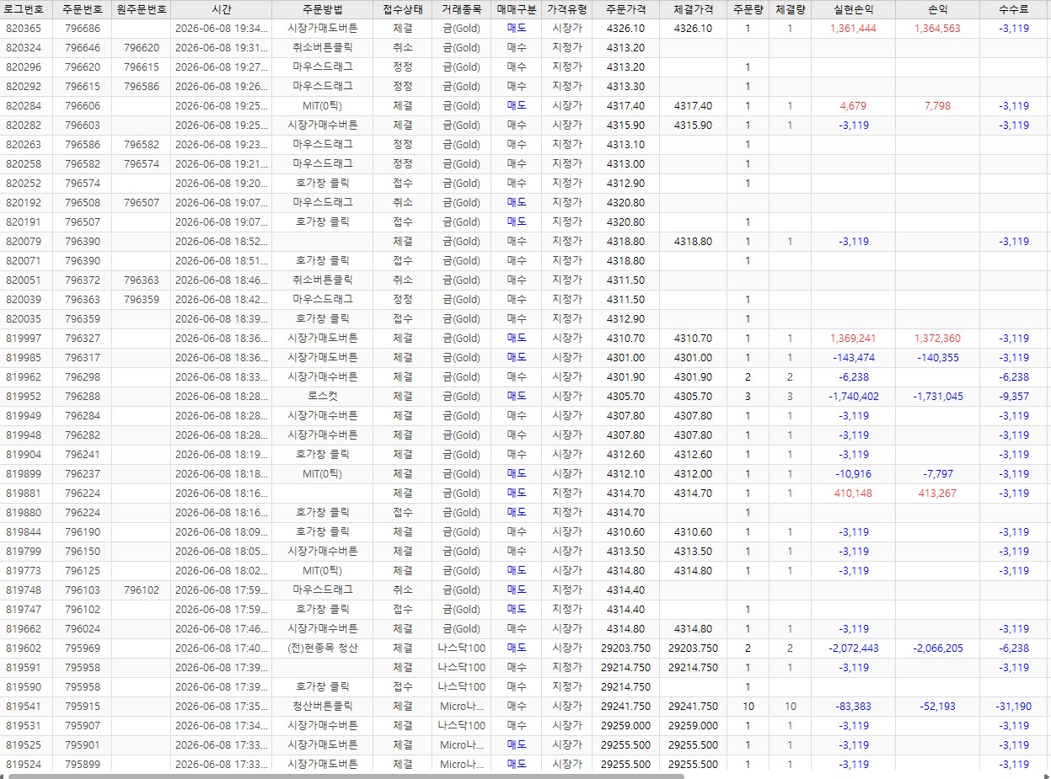This screenshot has height=779, width=1051.
Task: Click the loss value -1,731,045
Action: (937, 396)
